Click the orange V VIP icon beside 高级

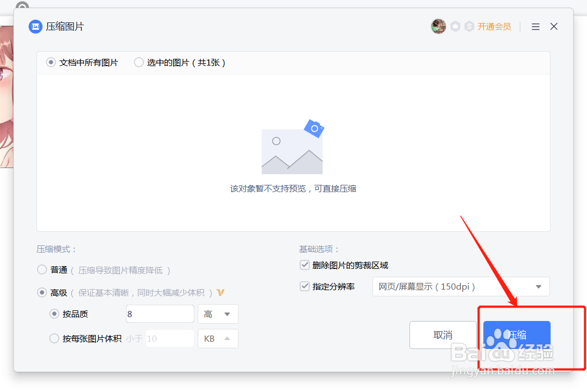click(221, 292)
